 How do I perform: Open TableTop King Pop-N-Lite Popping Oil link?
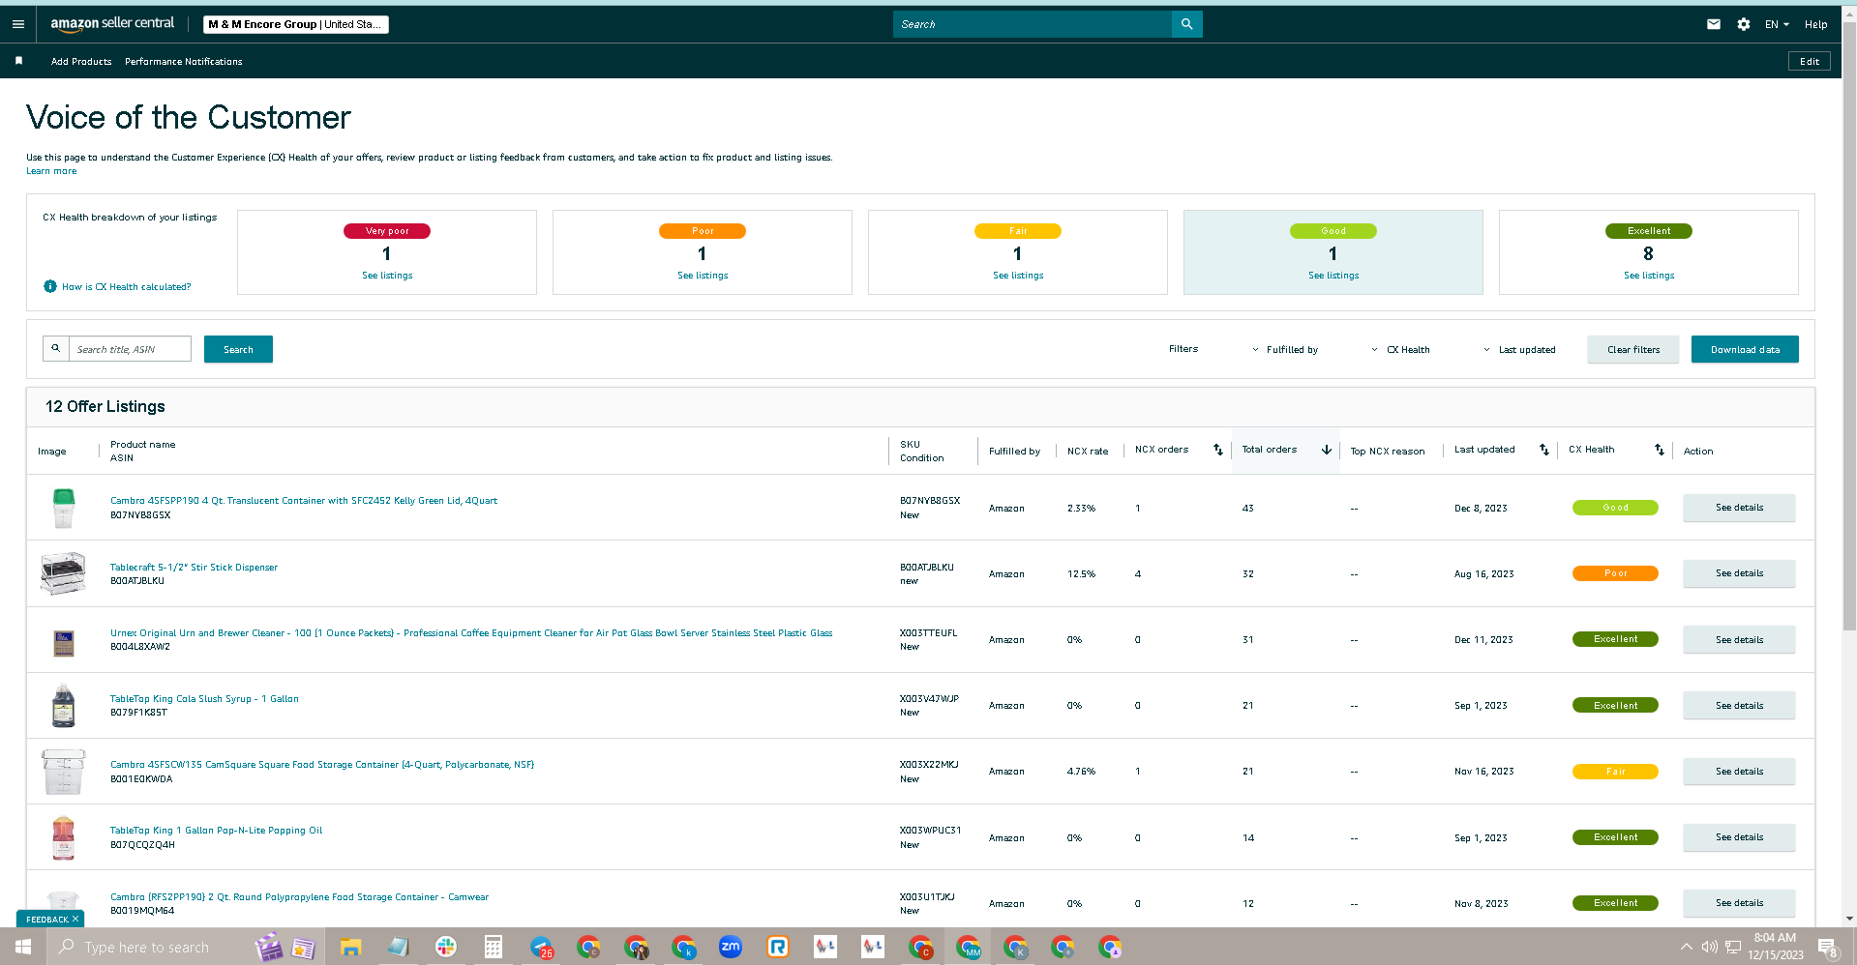[216, 830]
